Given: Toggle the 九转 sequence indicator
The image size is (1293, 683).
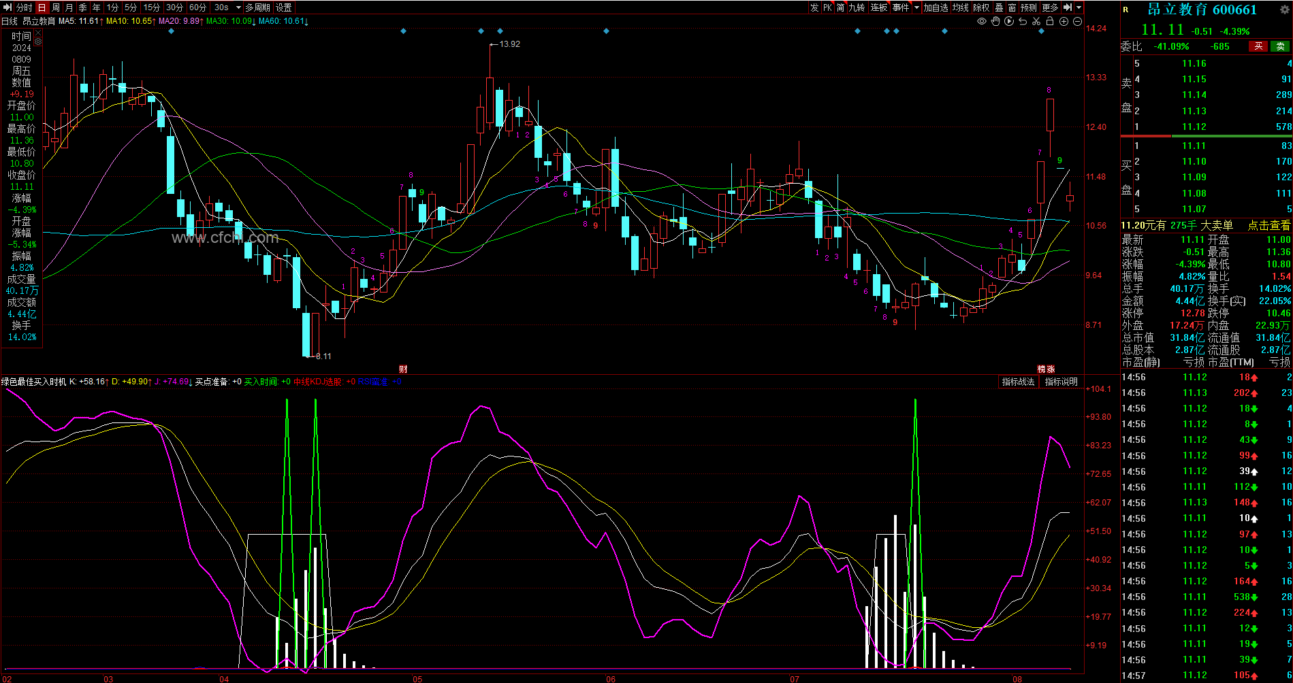Looking at the screenshot, I should [857, 7].
